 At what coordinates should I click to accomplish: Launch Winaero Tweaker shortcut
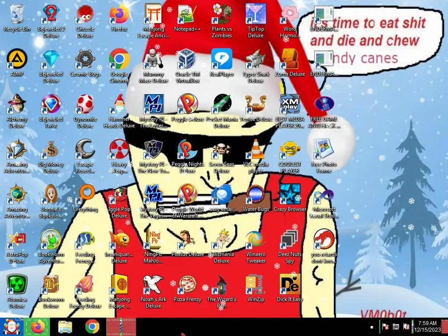pyautogui.click(x=255, y=247)
